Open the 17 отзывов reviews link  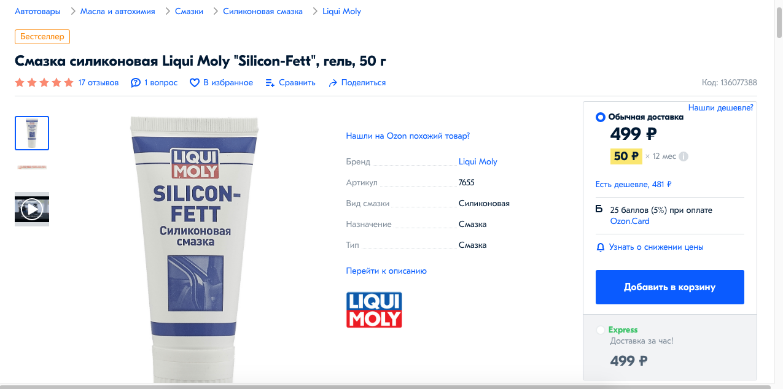coord(98,83)
